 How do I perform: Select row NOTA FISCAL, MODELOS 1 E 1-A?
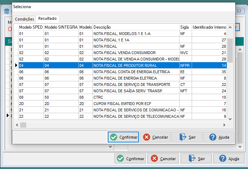(123, 34)
